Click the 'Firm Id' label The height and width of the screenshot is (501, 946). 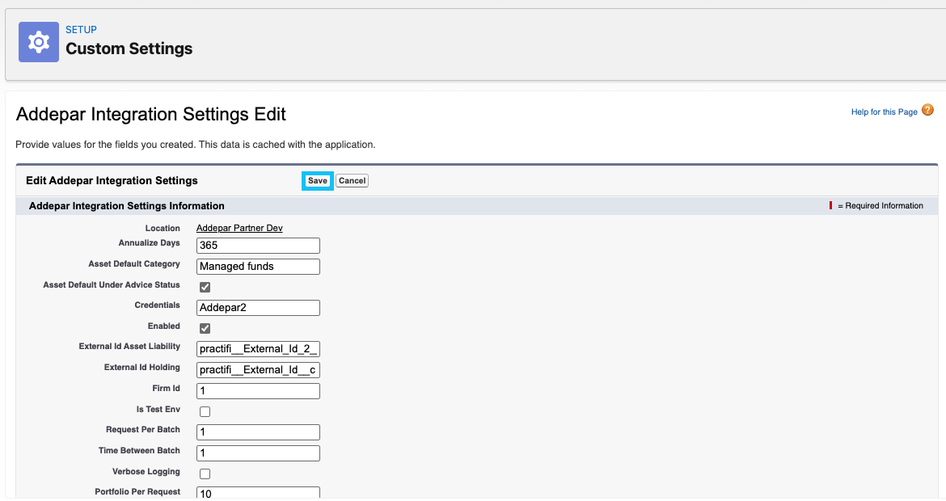166,388
